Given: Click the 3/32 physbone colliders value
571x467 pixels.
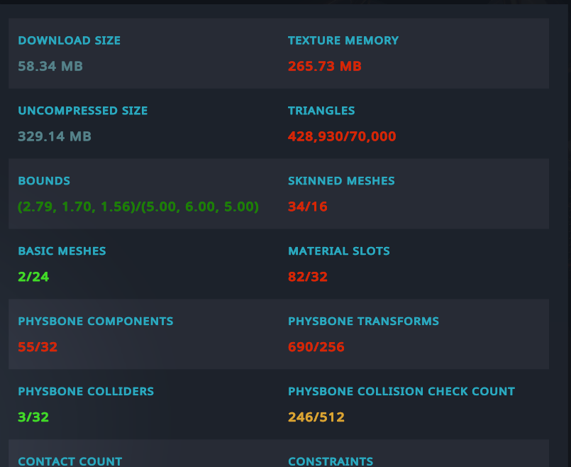Looking at the screenshot, I should coord(33,417).
